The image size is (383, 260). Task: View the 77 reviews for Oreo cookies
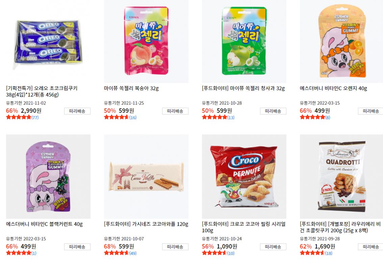[x=35, y=118]
